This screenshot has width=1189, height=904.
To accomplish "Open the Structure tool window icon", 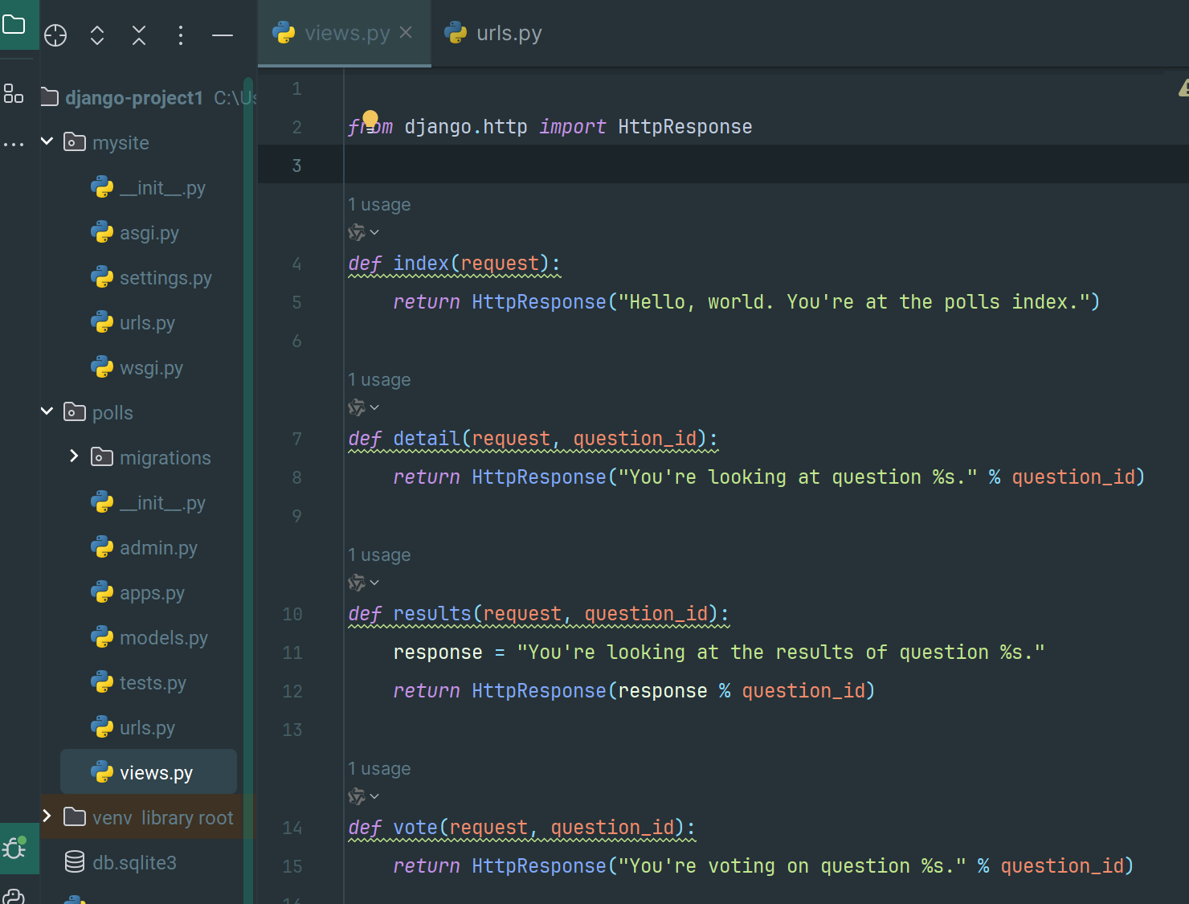I will pos(14,94).
